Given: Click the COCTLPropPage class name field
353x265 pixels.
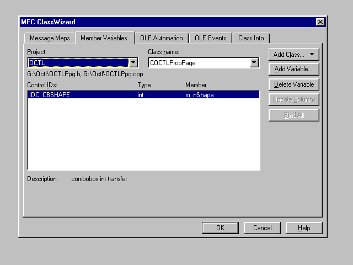Looking at the screenshot, I should (x=199, y=63).
